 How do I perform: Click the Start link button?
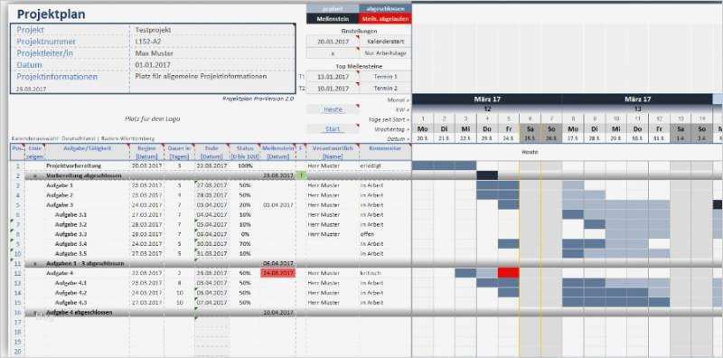click(x=333, y=129)
